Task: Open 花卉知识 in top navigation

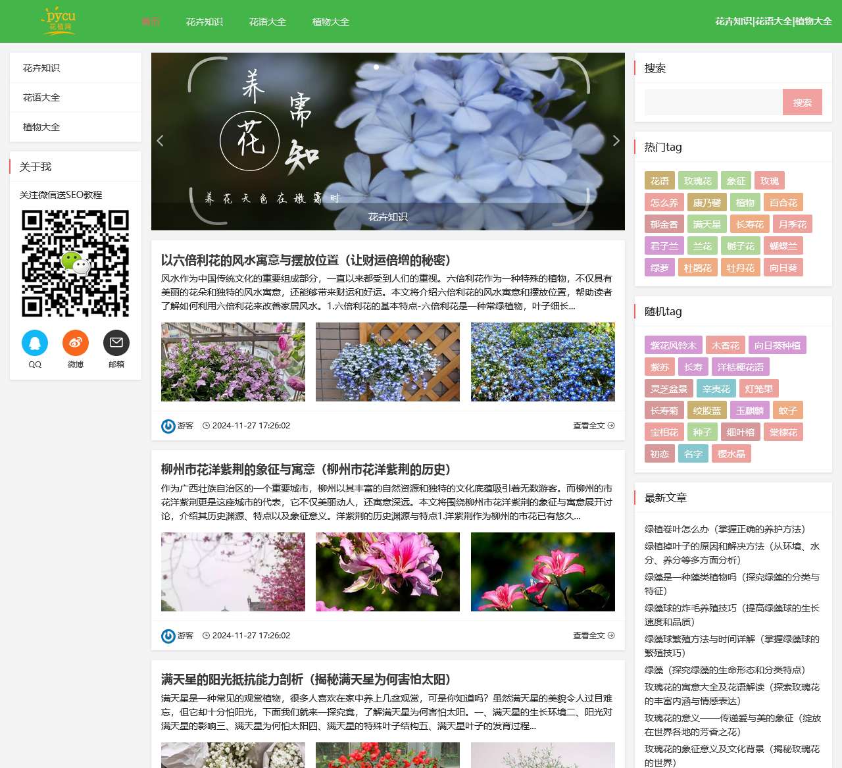Action: (205, 22)
